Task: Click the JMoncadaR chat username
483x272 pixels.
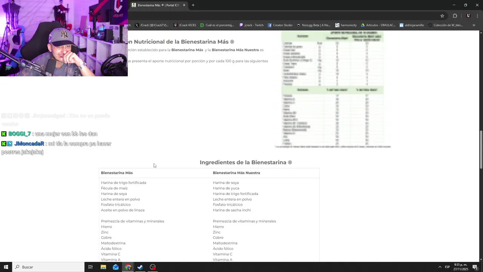Action: (29, 144)
